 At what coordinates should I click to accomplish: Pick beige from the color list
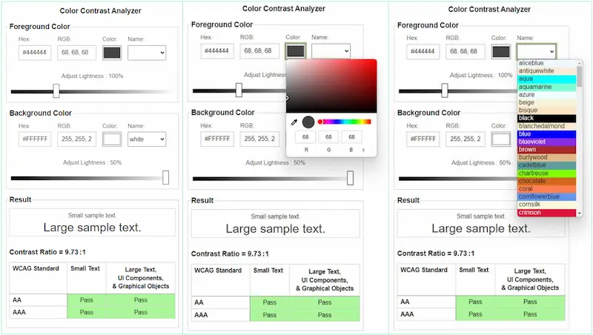(547, 102)
